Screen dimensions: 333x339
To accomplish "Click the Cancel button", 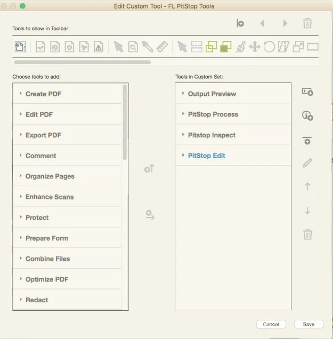I will (x=271, y=324).
